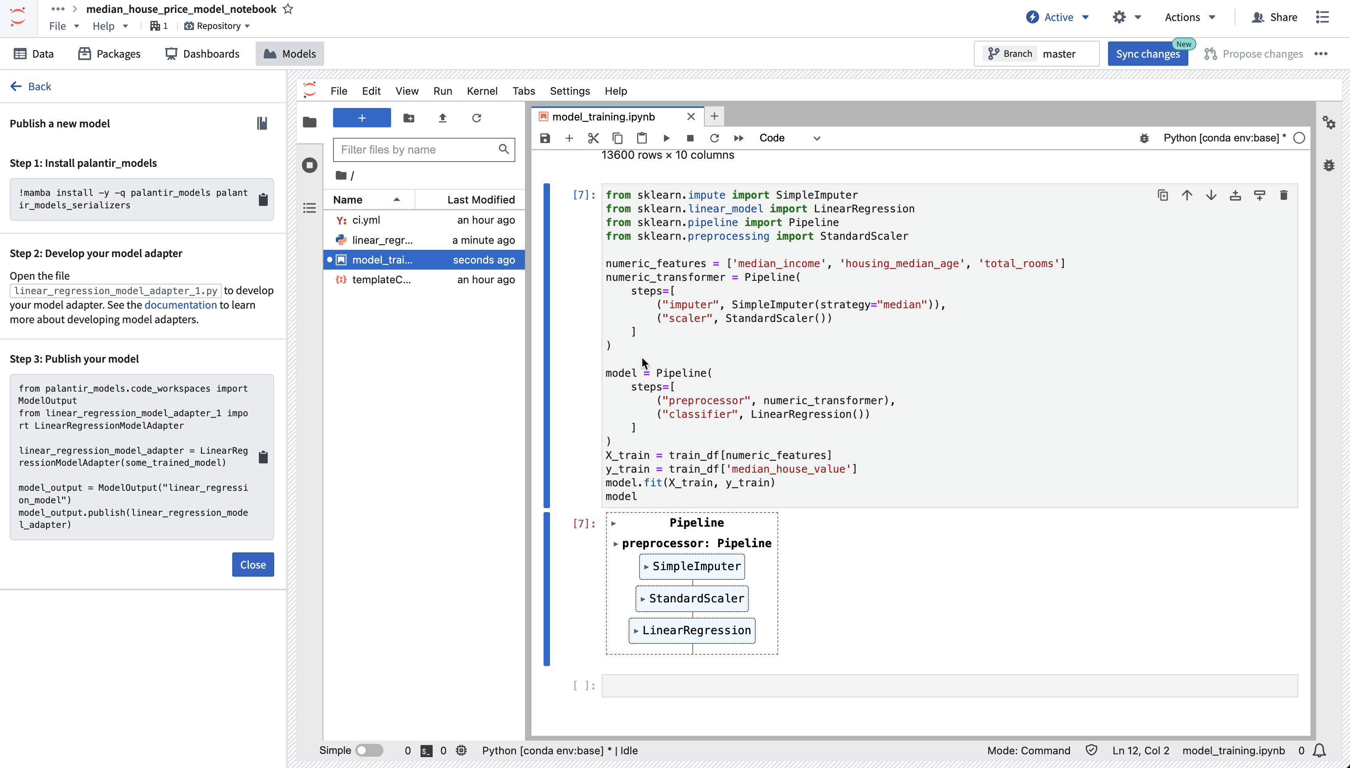Click the restart kernel icon in toolbar
Screen dimensions: 1350x768
(x=714, y=138)
